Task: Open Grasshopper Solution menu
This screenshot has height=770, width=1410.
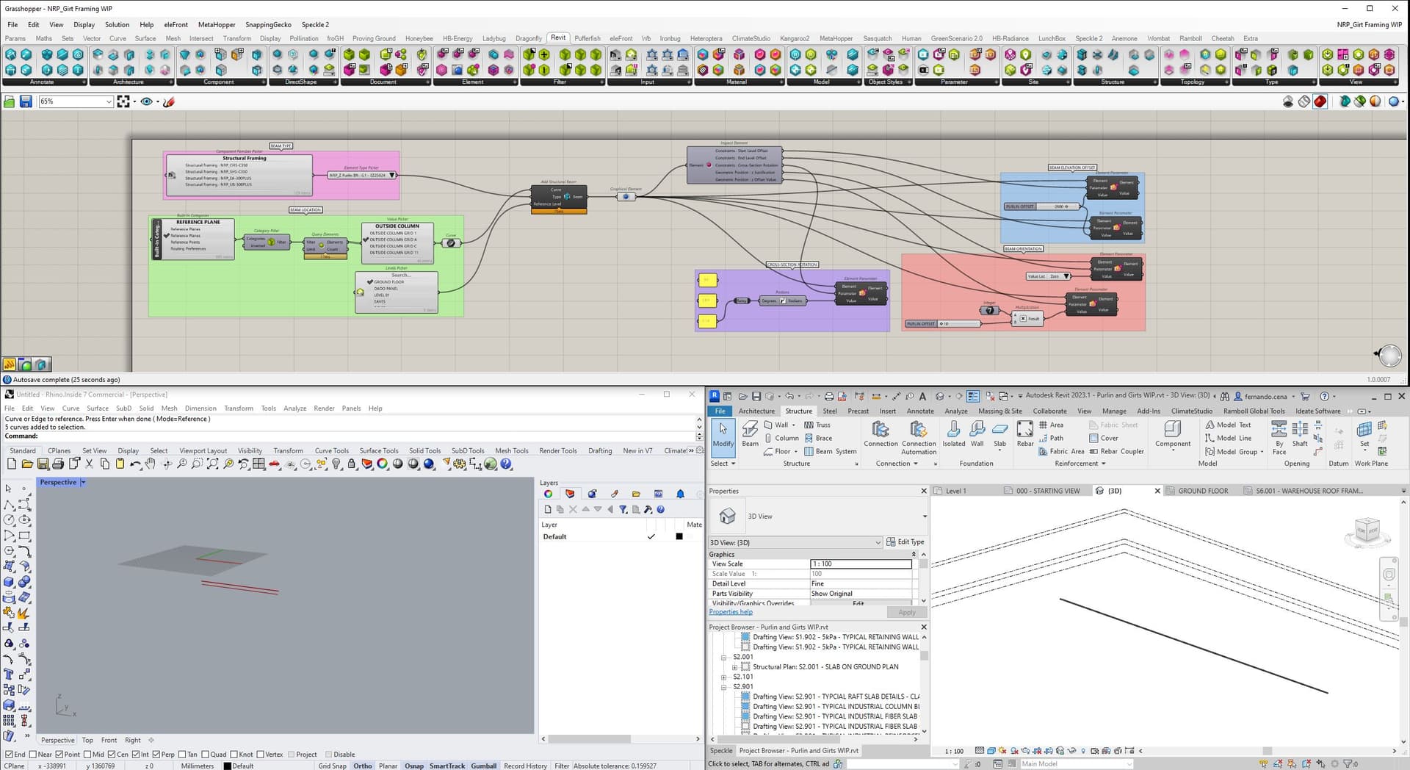Action: click(x=117, y=24)
